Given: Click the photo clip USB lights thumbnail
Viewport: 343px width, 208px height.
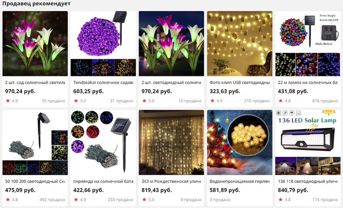Looking at the screenshot, I should (240, 44).
